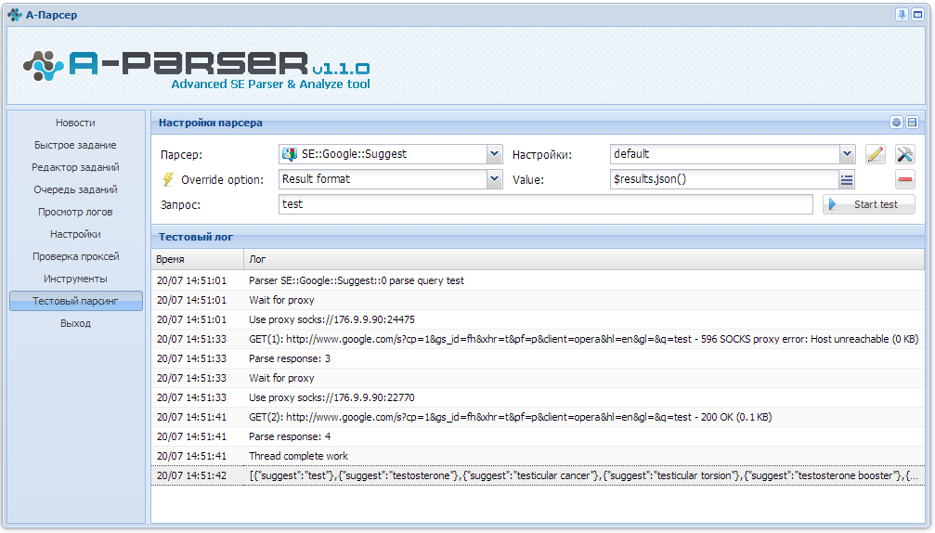This screenshot has height=533, width=935.
Task: Expand the Парсер dropdown arrow
Action: [x=494, y=154]
